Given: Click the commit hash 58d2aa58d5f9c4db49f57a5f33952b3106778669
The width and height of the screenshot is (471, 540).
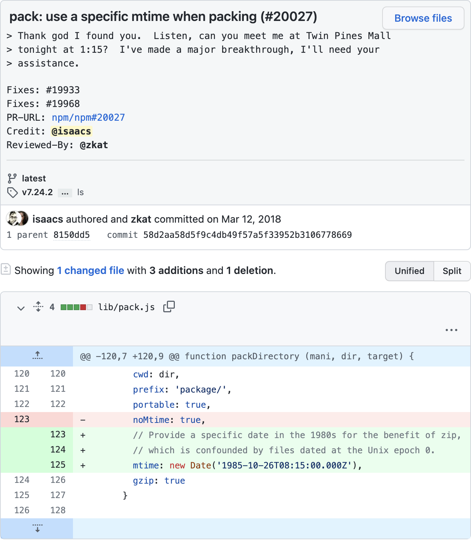Looking at the screenshot, I should coord(247,235).
